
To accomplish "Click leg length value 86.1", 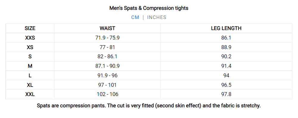I will coord(226,38).
